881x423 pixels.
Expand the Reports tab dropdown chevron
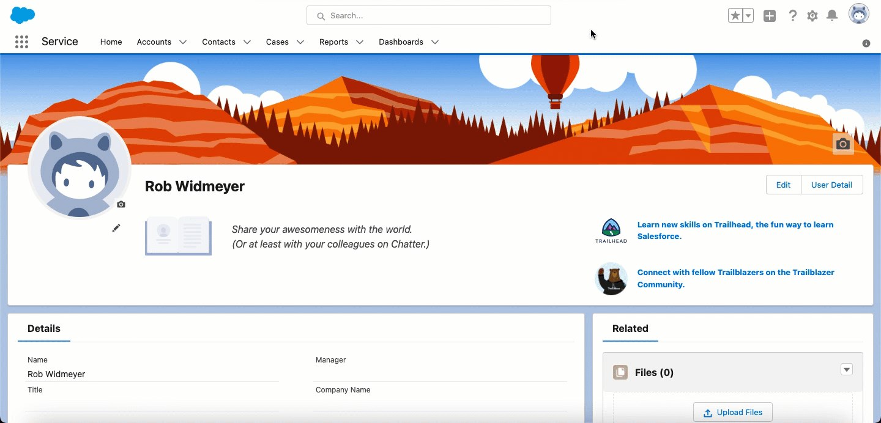[x=360, y=42]
